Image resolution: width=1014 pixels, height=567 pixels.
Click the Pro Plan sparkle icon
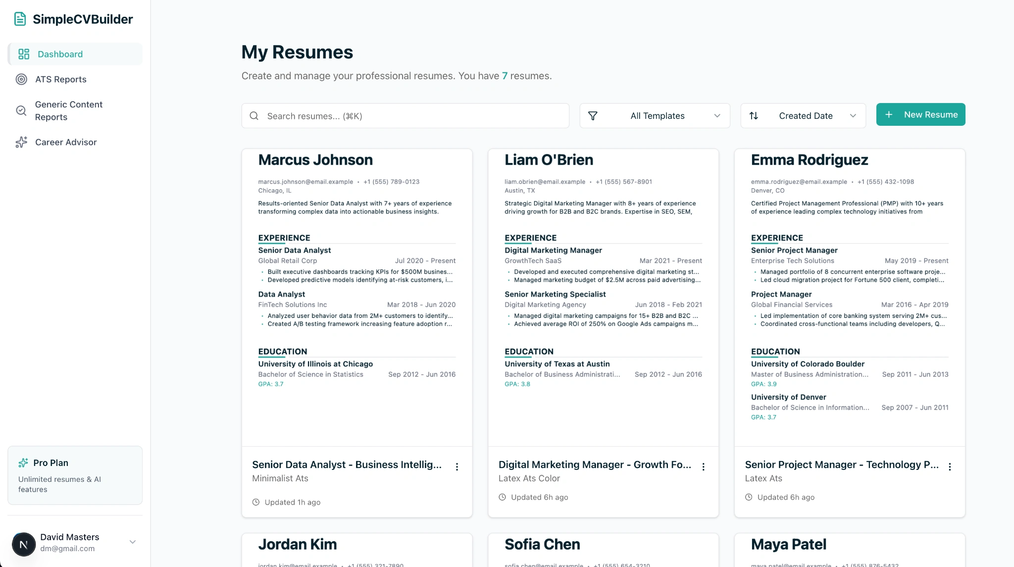pyautogui.click(x=23, y=463)
